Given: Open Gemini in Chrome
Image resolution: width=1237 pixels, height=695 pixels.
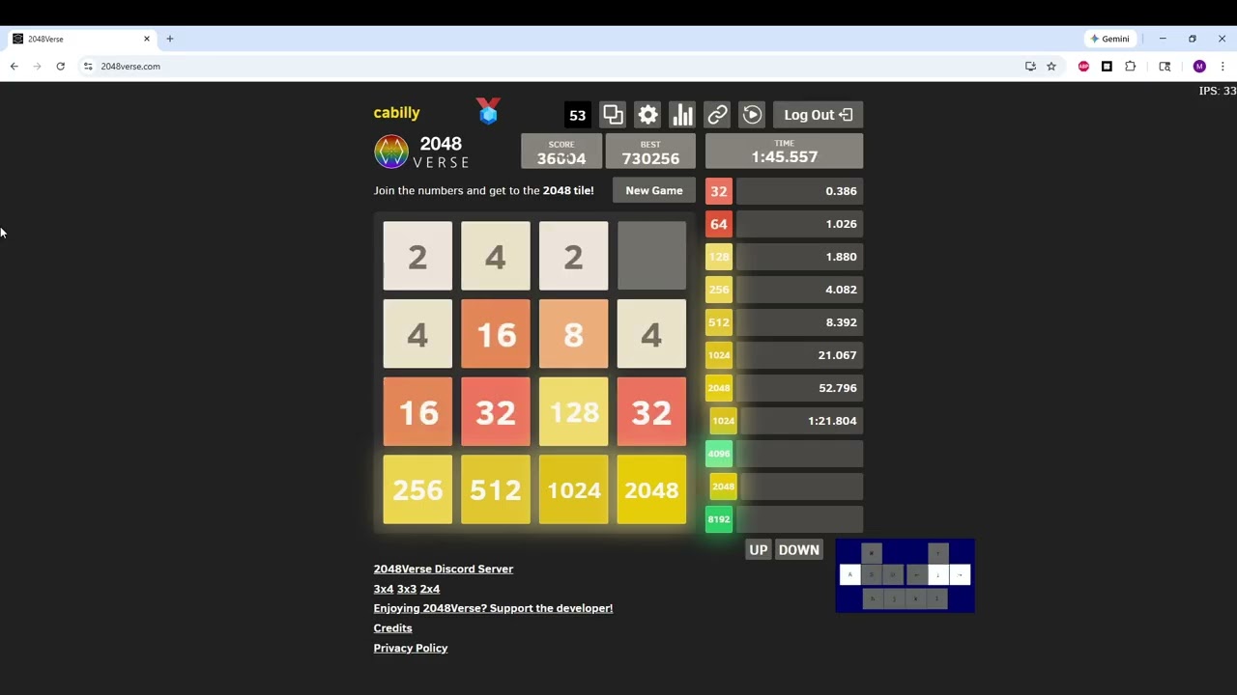Looking at the screenshot, I should coord(1109,39).
